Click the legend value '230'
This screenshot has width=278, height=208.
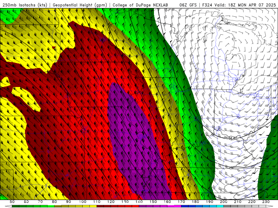(266, 202)
